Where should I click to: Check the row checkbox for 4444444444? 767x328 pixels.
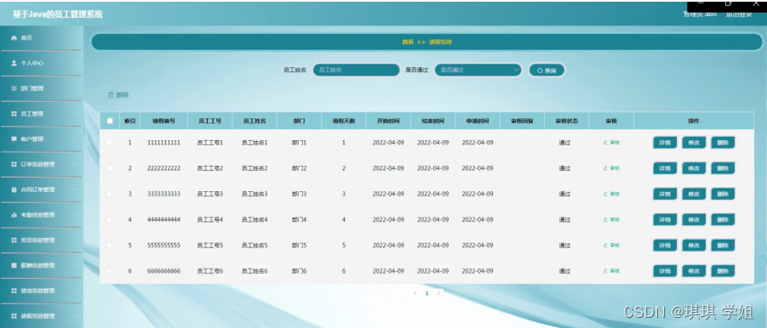coord(110,219)
